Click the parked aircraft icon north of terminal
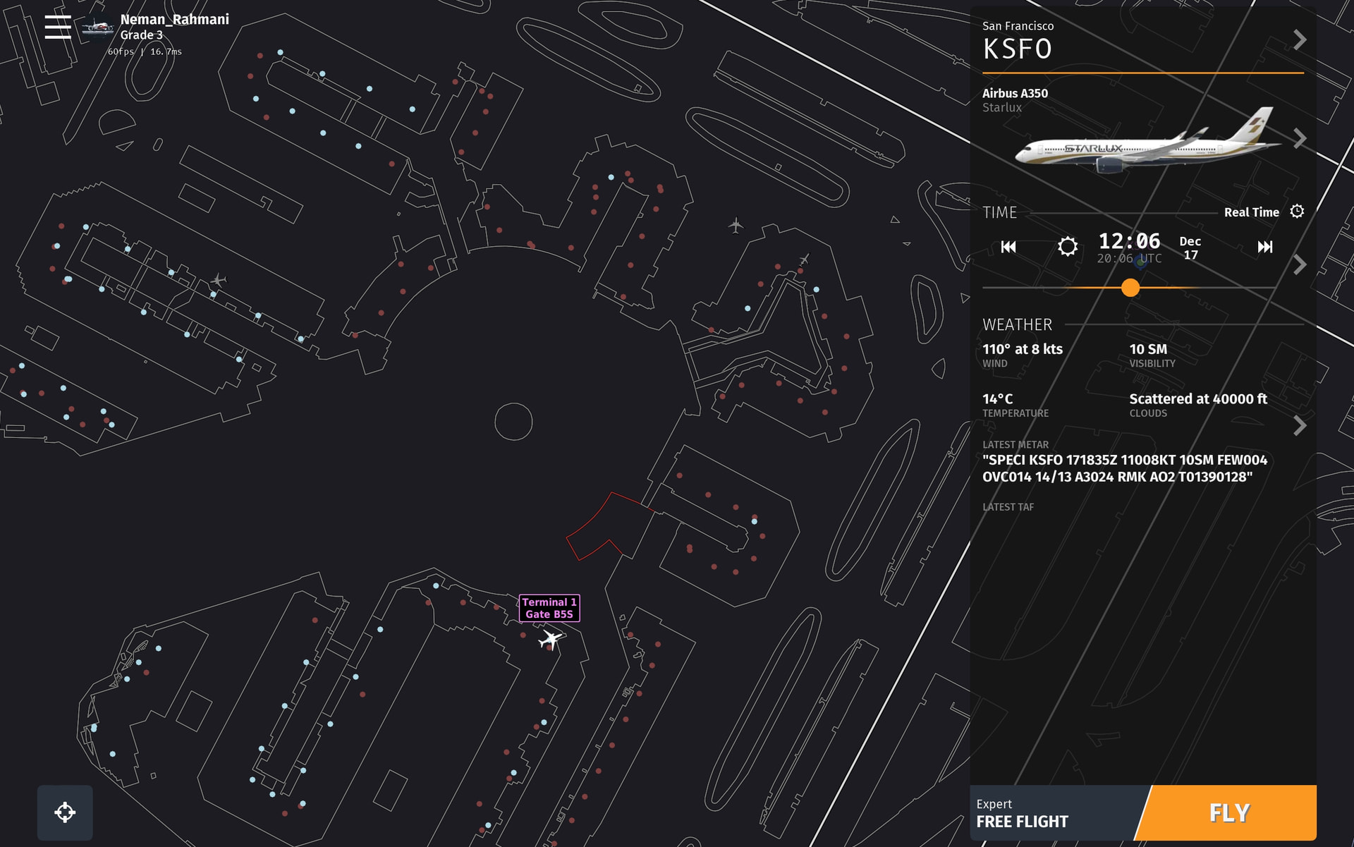The image size is (1354, 847). click(736, 226)
